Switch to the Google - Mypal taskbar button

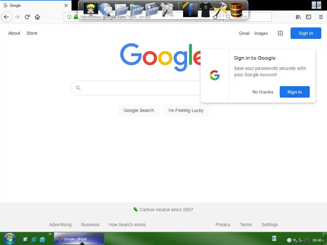(79, 239)
